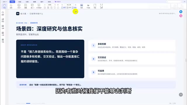Enable Continuous (连续) scrolling view
Screen dimensions: 187x105
coord(74,8)
